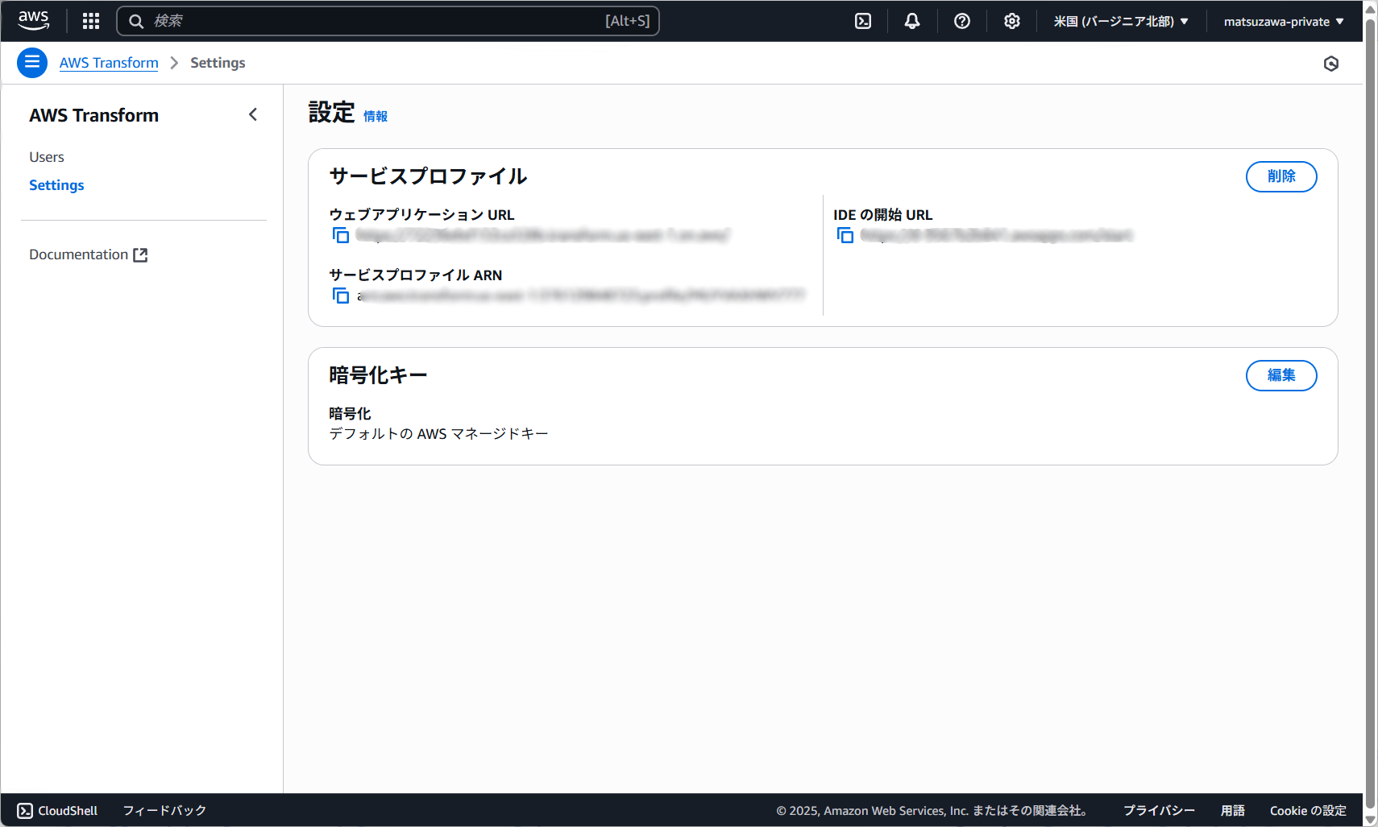
Task: Open the hamburger navigation menu
Action: (x=32, y=62)
